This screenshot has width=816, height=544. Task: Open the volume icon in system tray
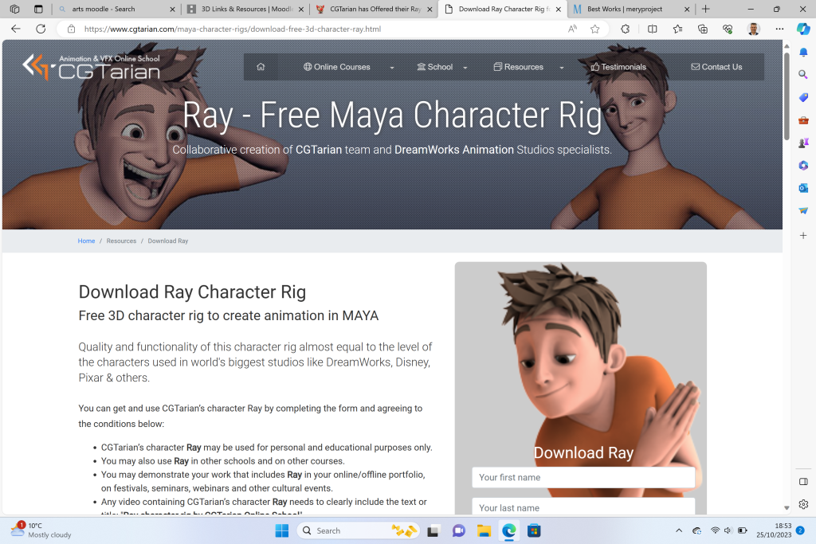(728, 530)
